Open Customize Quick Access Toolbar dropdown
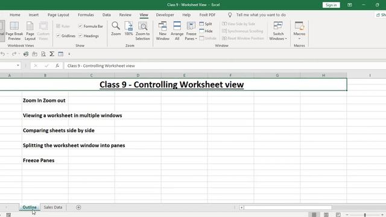 coord(69,54)
